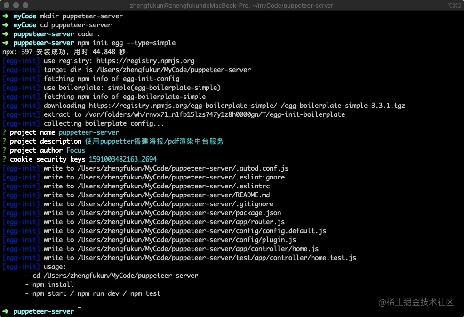Click project author value Focus
464x317 pixels.
75,150
